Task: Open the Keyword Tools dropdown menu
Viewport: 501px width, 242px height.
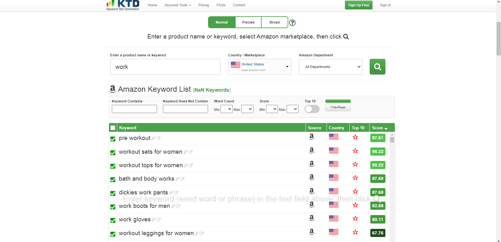Action: click(178, 5)
